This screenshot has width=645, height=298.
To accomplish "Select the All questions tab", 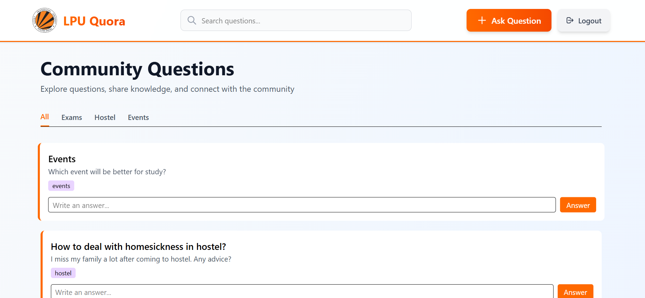I will click(x=45, y=117).
